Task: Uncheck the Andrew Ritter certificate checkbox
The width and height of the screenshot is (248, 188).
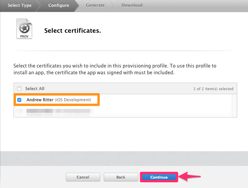Action: (19, 100)
